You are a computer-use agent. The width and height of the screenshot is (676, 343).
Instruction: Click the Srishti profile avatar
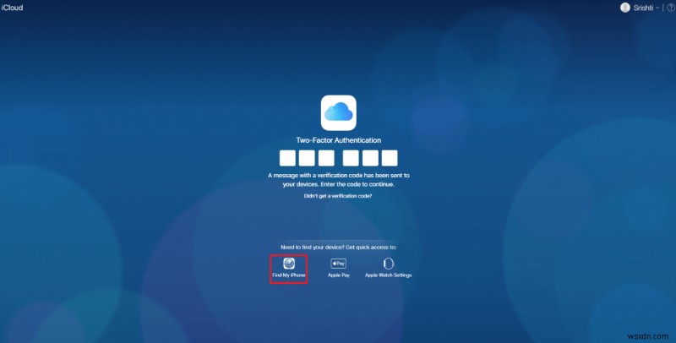click(x=624, y=8)
